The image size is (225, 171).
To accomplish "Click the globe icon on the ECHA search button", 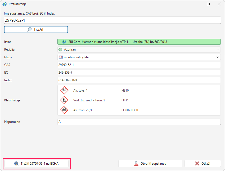I will (16, 164).
